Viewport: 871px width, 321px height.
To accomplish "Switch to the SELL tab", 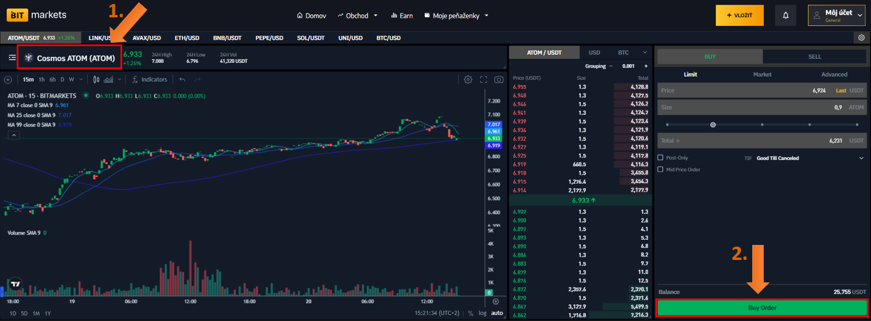I will coord(814,56).
